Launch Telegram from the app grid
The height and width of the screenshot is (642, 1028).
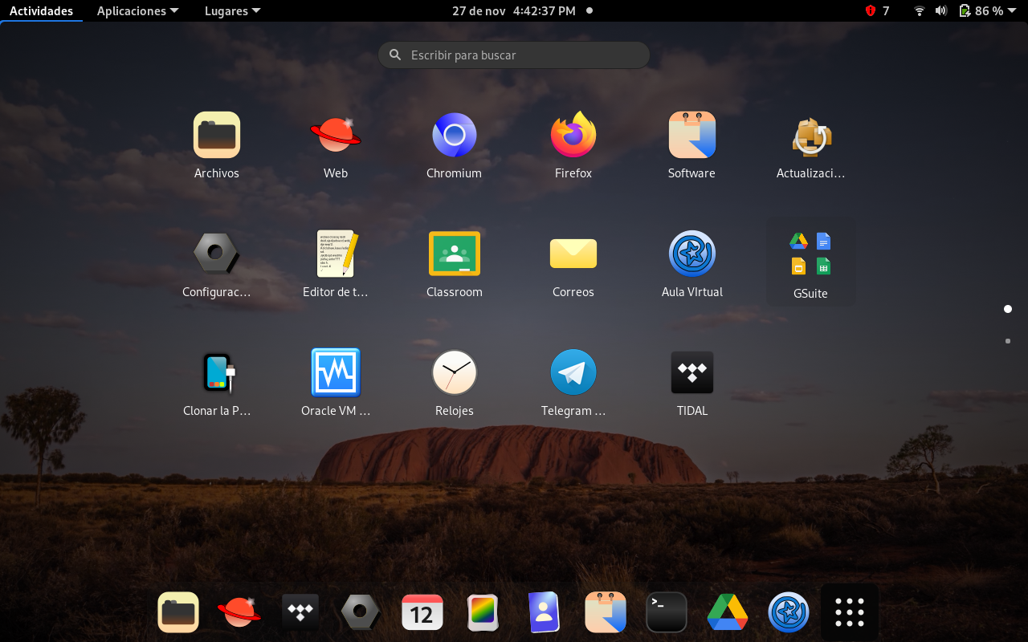pyautogui.click(x=573, y=372)
